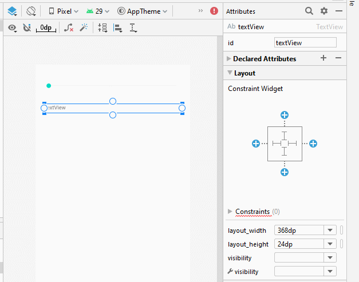Click layout_height resource picker bar
The width and height of the screenshot is (359, 282).
tap(341, 244)
